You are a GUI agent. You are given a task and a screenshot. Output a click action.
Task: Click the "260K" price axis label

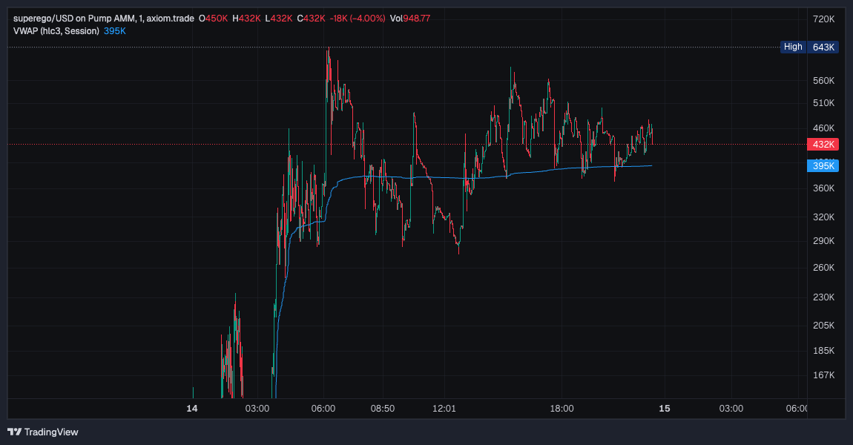[823, 268]
